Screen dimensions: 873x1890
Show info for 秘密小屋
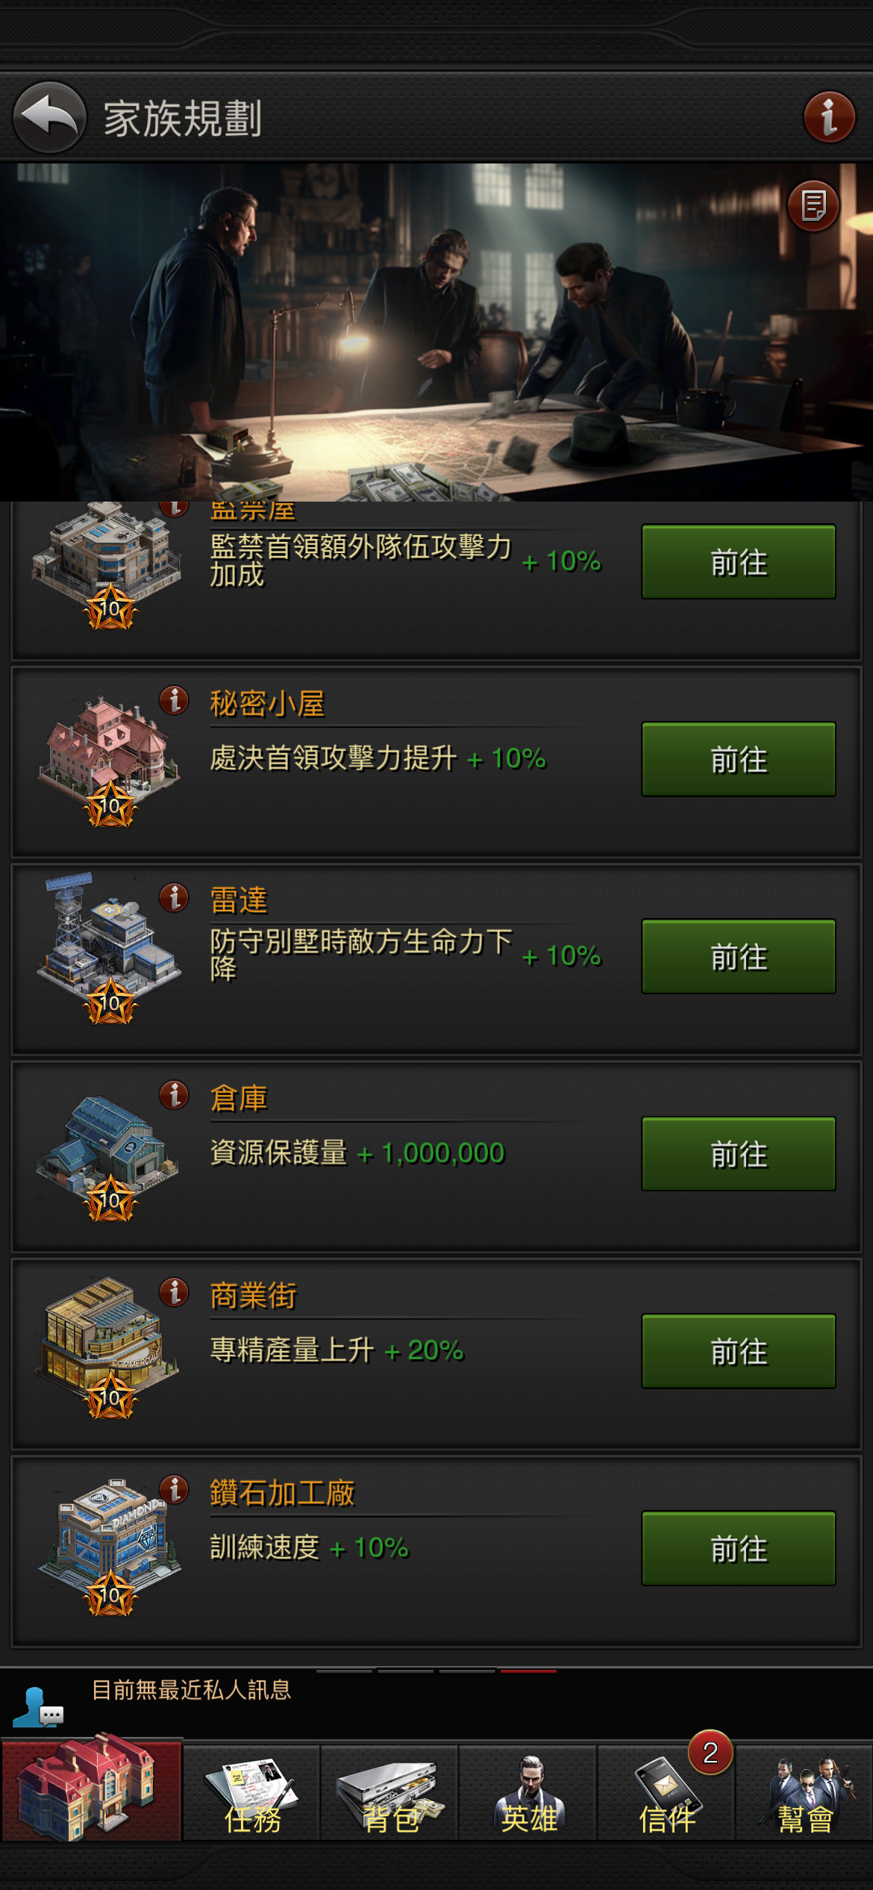click(x=174, y=700)
